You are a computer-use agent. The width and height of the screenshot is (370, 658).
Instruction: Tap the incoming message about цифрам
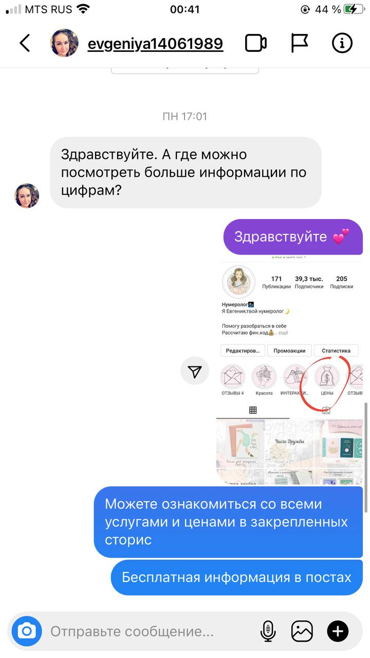click(186, 172)
